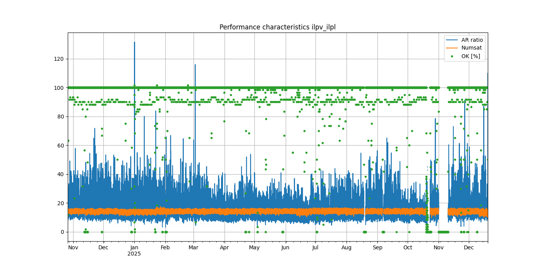Click the blue AR ratio legend line
Screen dimensions: 542x271
pyautogui.click(x=452, y=40)
